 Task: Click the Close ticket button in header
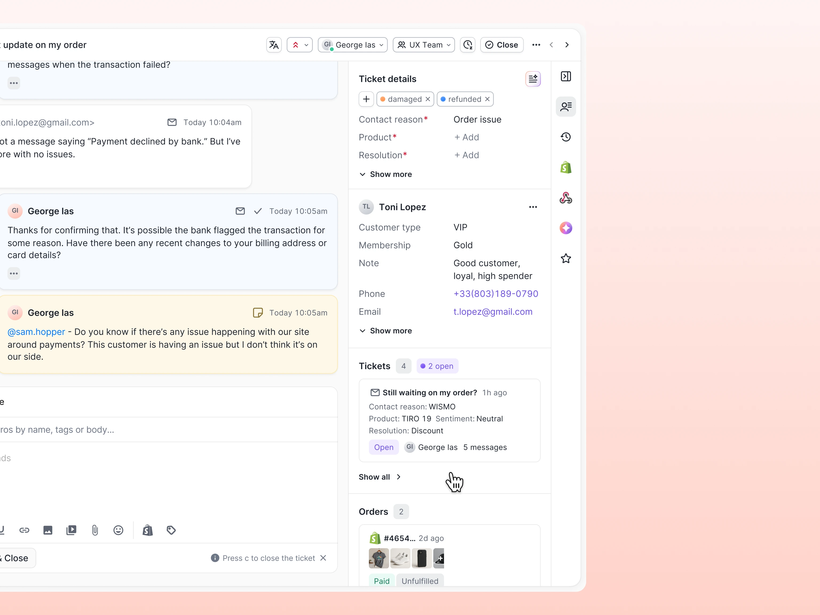[x=502, y=45]
